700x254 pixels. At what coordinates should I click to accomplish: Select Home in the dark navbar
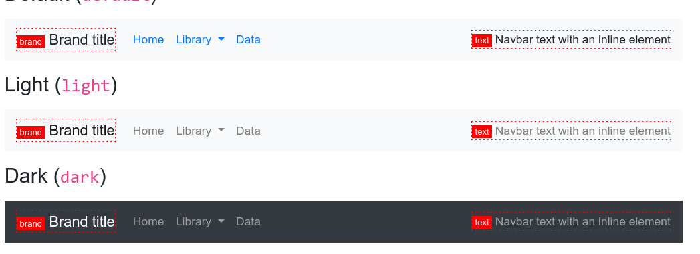(x=148, y=221)
